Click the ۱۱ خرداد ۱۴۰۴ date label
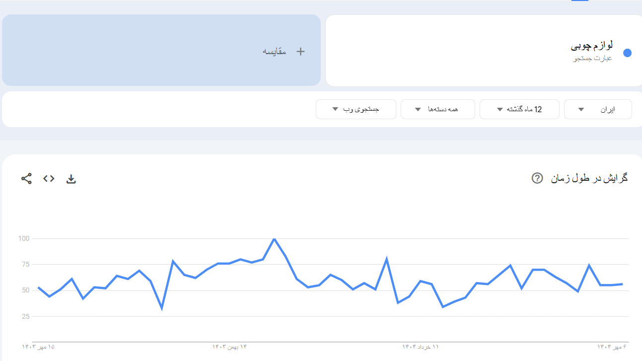This screenshot has width=642, height=361. tap(421, 347)
